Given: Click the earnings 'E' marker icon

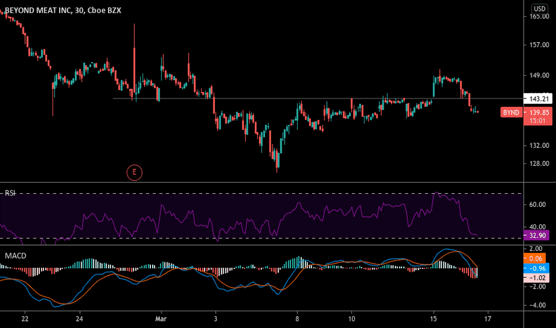Looking at the screenshot, I should click(x=134, y=172).
